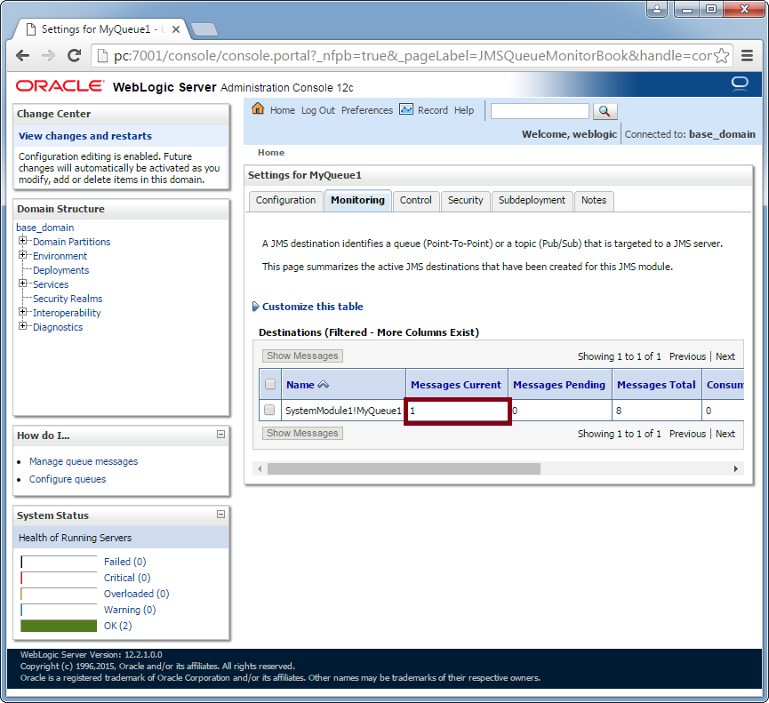
Task: Click the browser address bar URL
Action: [413, 56]
